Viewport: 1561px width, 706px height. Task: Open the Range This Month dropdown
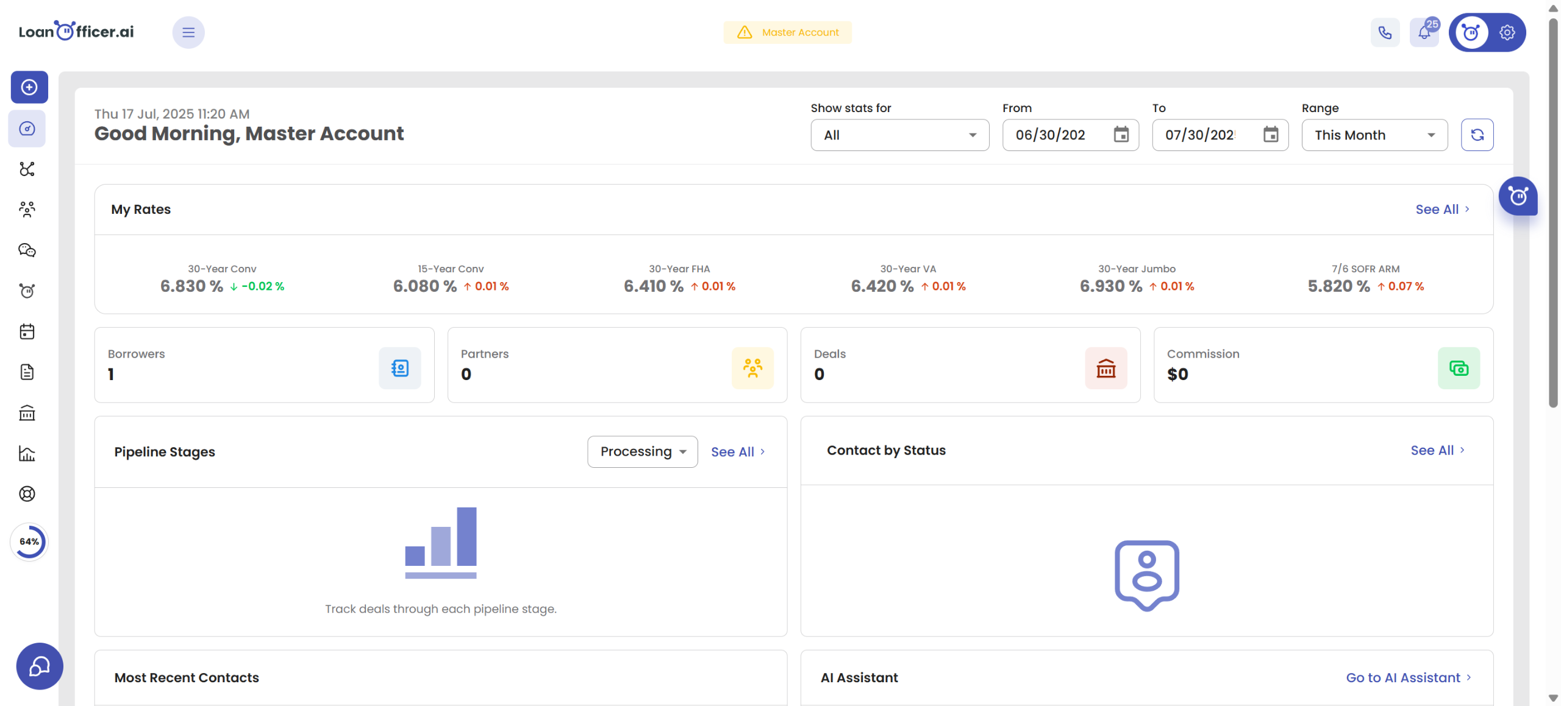coord(1374,135)
